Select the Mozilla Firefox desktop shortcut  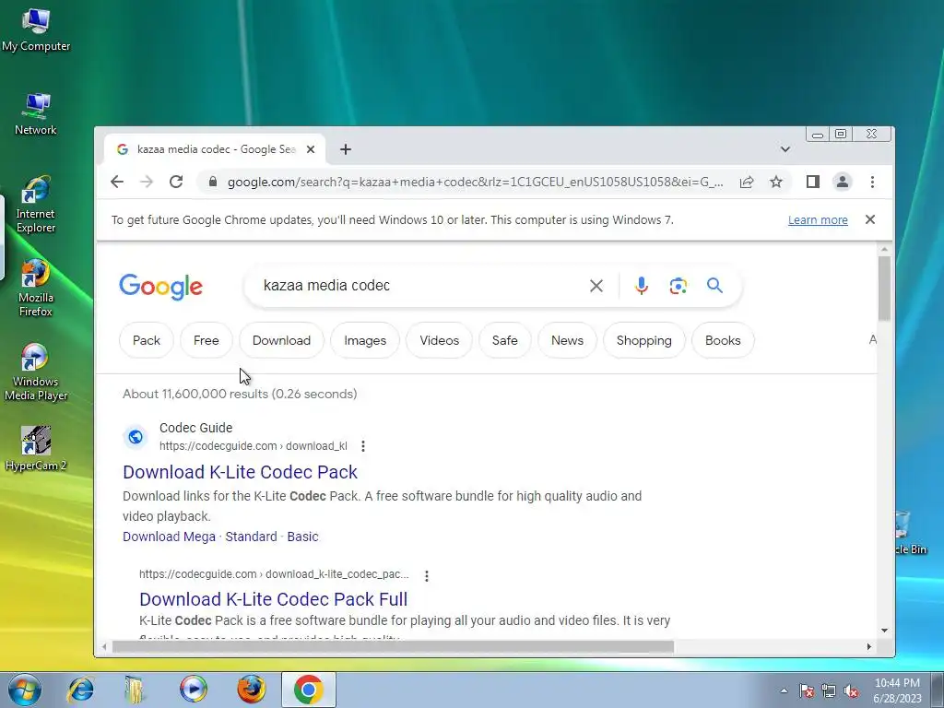(36, 288)
